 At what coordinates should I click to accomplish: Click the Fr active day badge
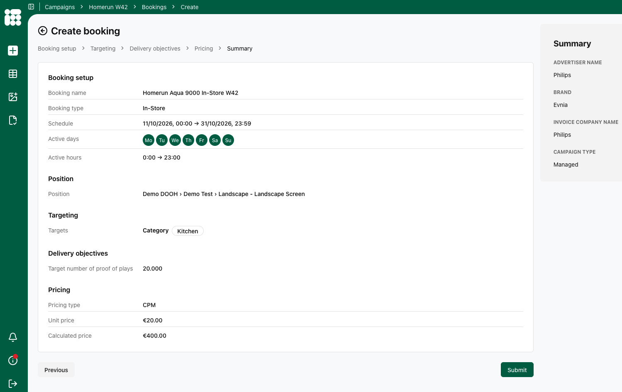tap(202, 140)
